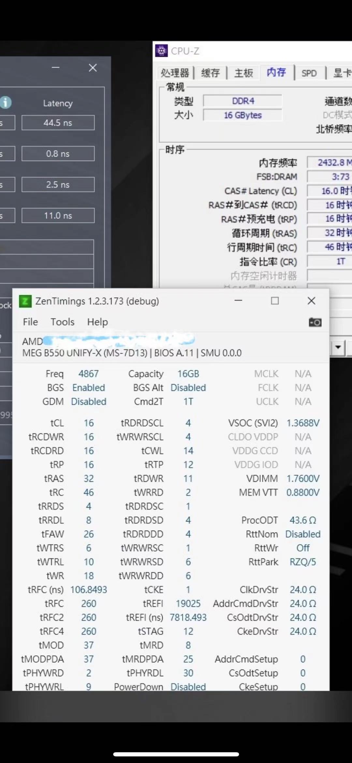The width and height of the screenshot is (352, 763).
Task: Click the ProcODT 43.6 Ω value
Action: (x=303, y=520)
